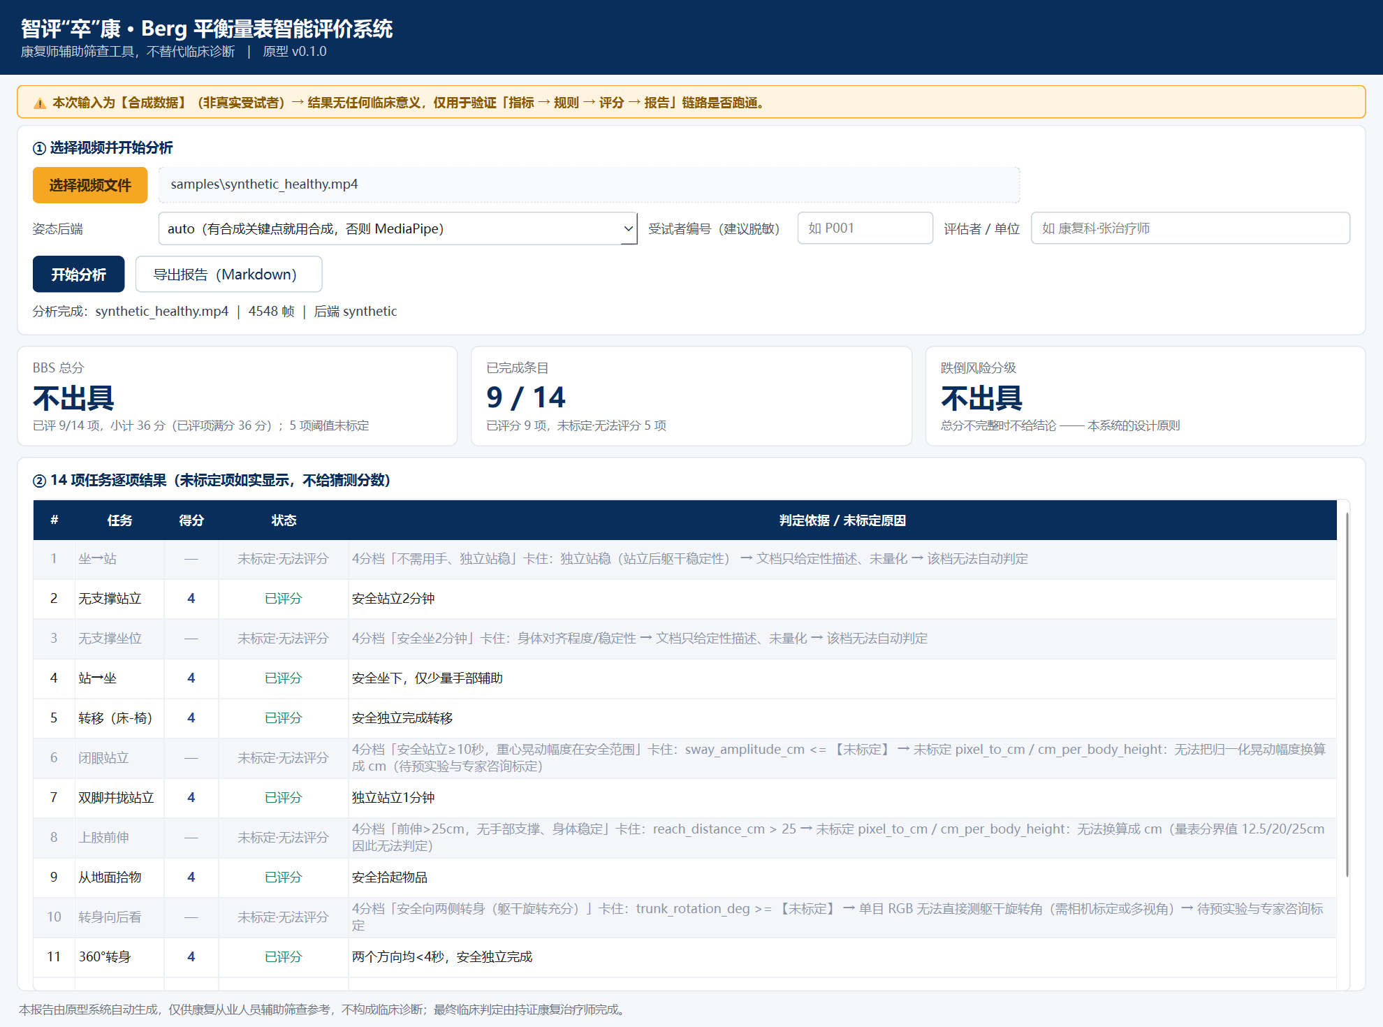
Task: Click the 跌倒风险分级 不出具 value
Action: click(x=981, y=398)
